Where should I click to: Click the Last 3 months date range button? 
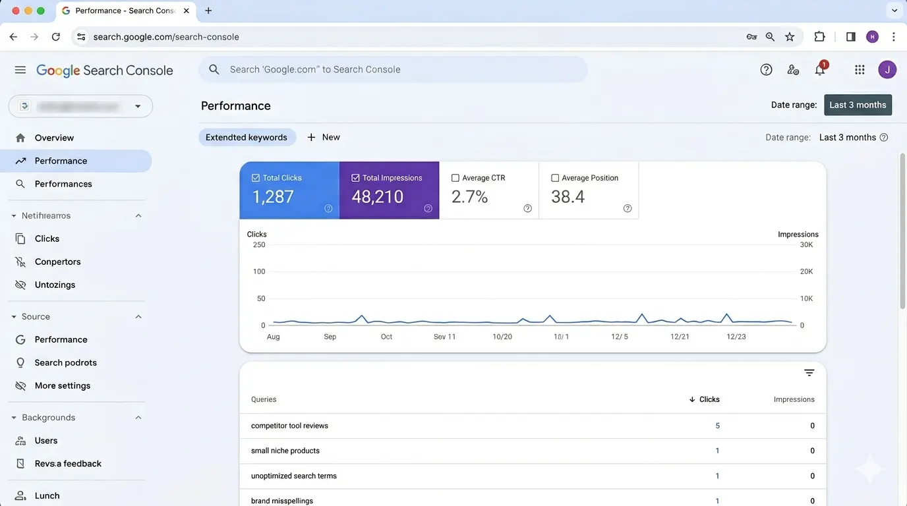(858, 105)
